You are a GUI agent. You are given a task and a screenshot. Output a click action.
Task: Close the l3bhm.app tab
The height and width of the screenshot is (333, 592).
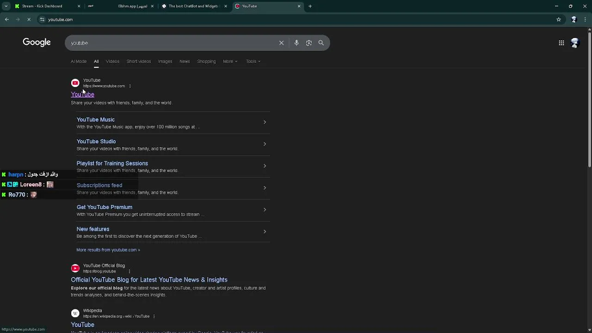click(152, 6)
